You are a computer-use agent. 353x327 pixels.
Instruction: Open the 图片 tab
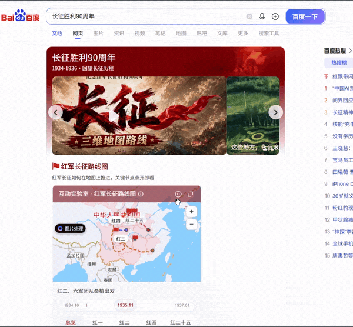(98, 34)
